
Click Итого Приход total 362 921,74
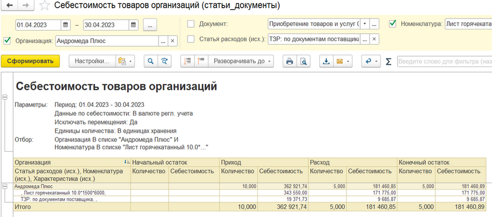pos(292,207)
